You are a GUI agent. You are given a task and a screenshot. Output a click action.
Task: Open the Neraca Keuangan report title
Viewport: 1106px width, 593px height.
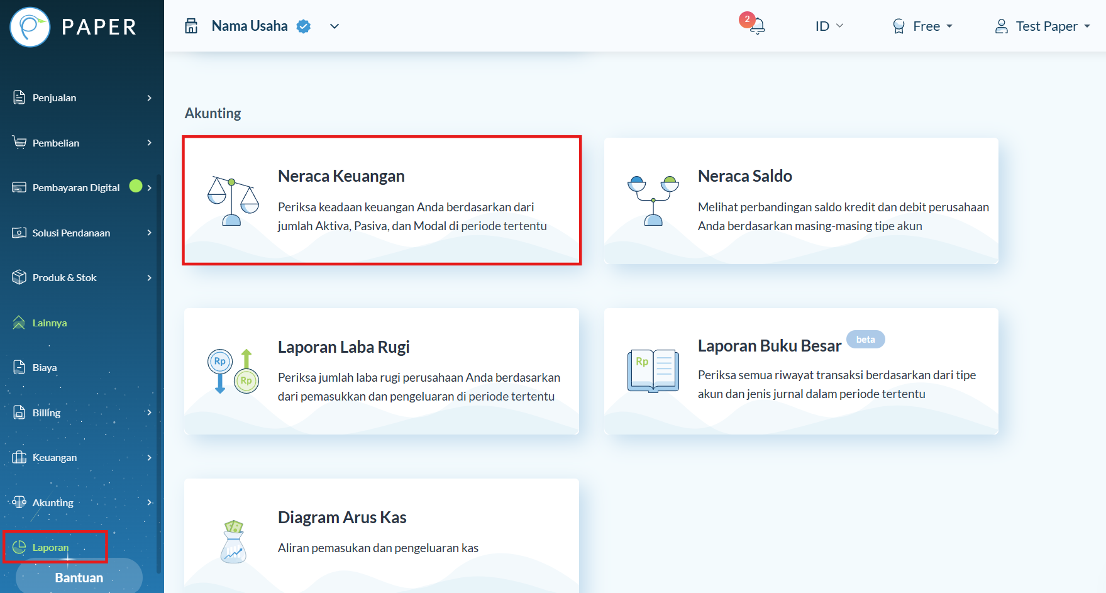(x=341, y=176)
